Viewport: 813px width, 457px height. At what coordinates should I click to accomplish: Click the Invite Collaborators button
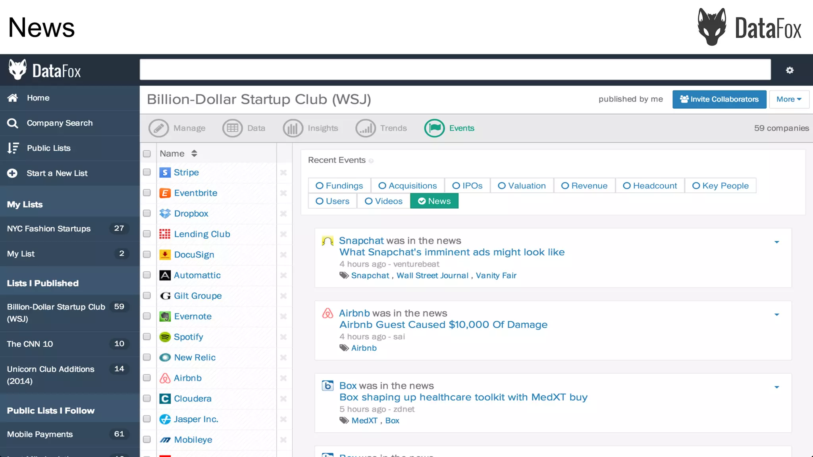pos(719,99)
